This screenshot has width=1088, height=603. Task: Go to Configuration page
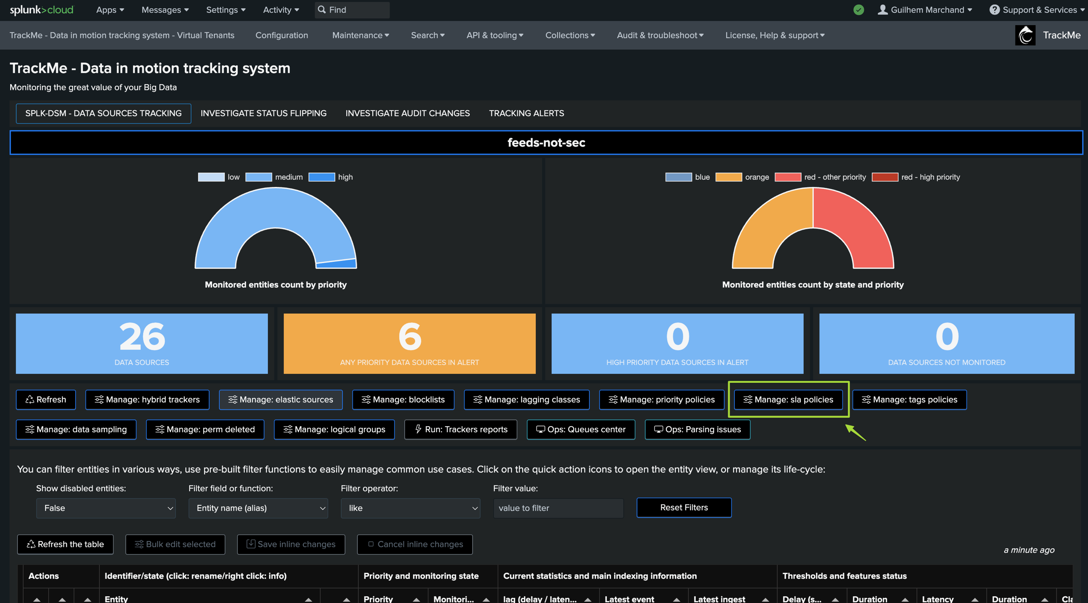coord(282,35)
